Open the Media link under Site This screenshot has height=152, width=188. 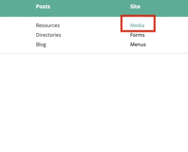(x=137, y=25)
